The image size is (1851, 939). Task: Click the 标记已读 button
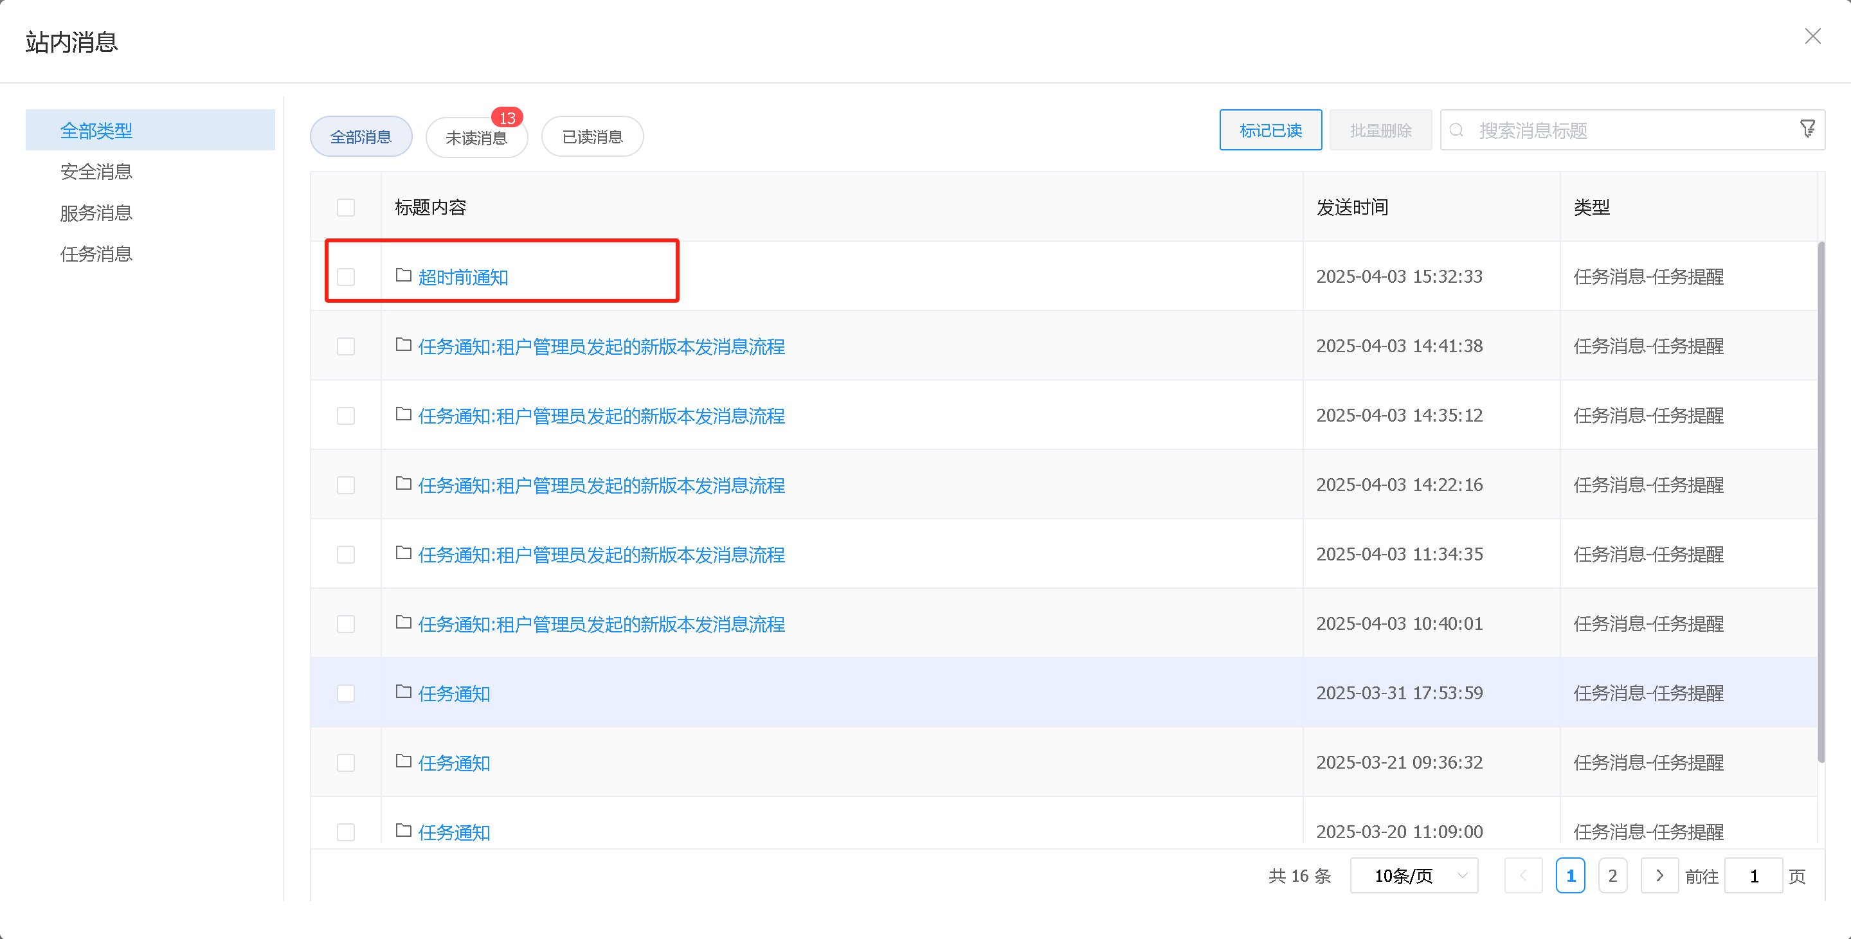(x=1270, y=130)
